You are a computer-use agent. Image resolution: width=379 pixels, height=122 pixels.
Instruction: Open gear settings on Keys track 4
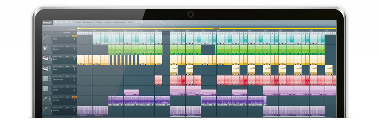[50, 68]
